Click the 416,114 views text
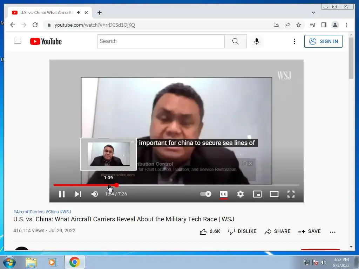Screen dimensions: 359x269 click(x=29, y=230)
